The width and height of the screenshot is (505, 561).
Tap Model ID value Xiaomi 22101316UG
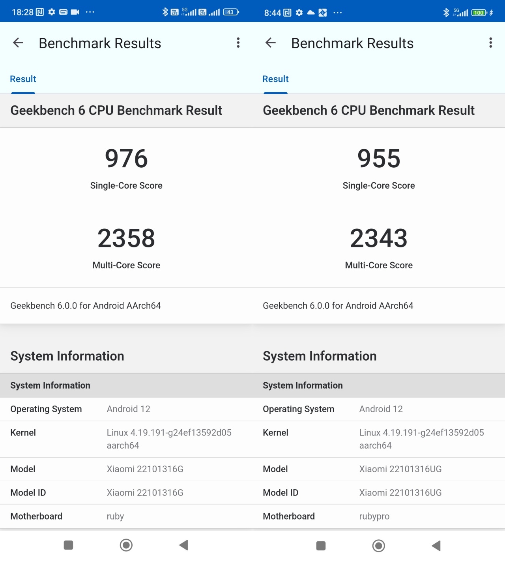pyautogui.click(x=400, y=493)
